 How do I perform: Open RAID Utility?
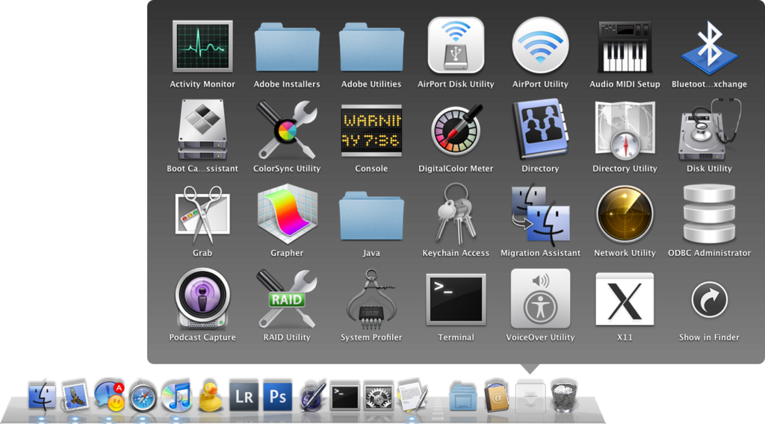point(287,299)
